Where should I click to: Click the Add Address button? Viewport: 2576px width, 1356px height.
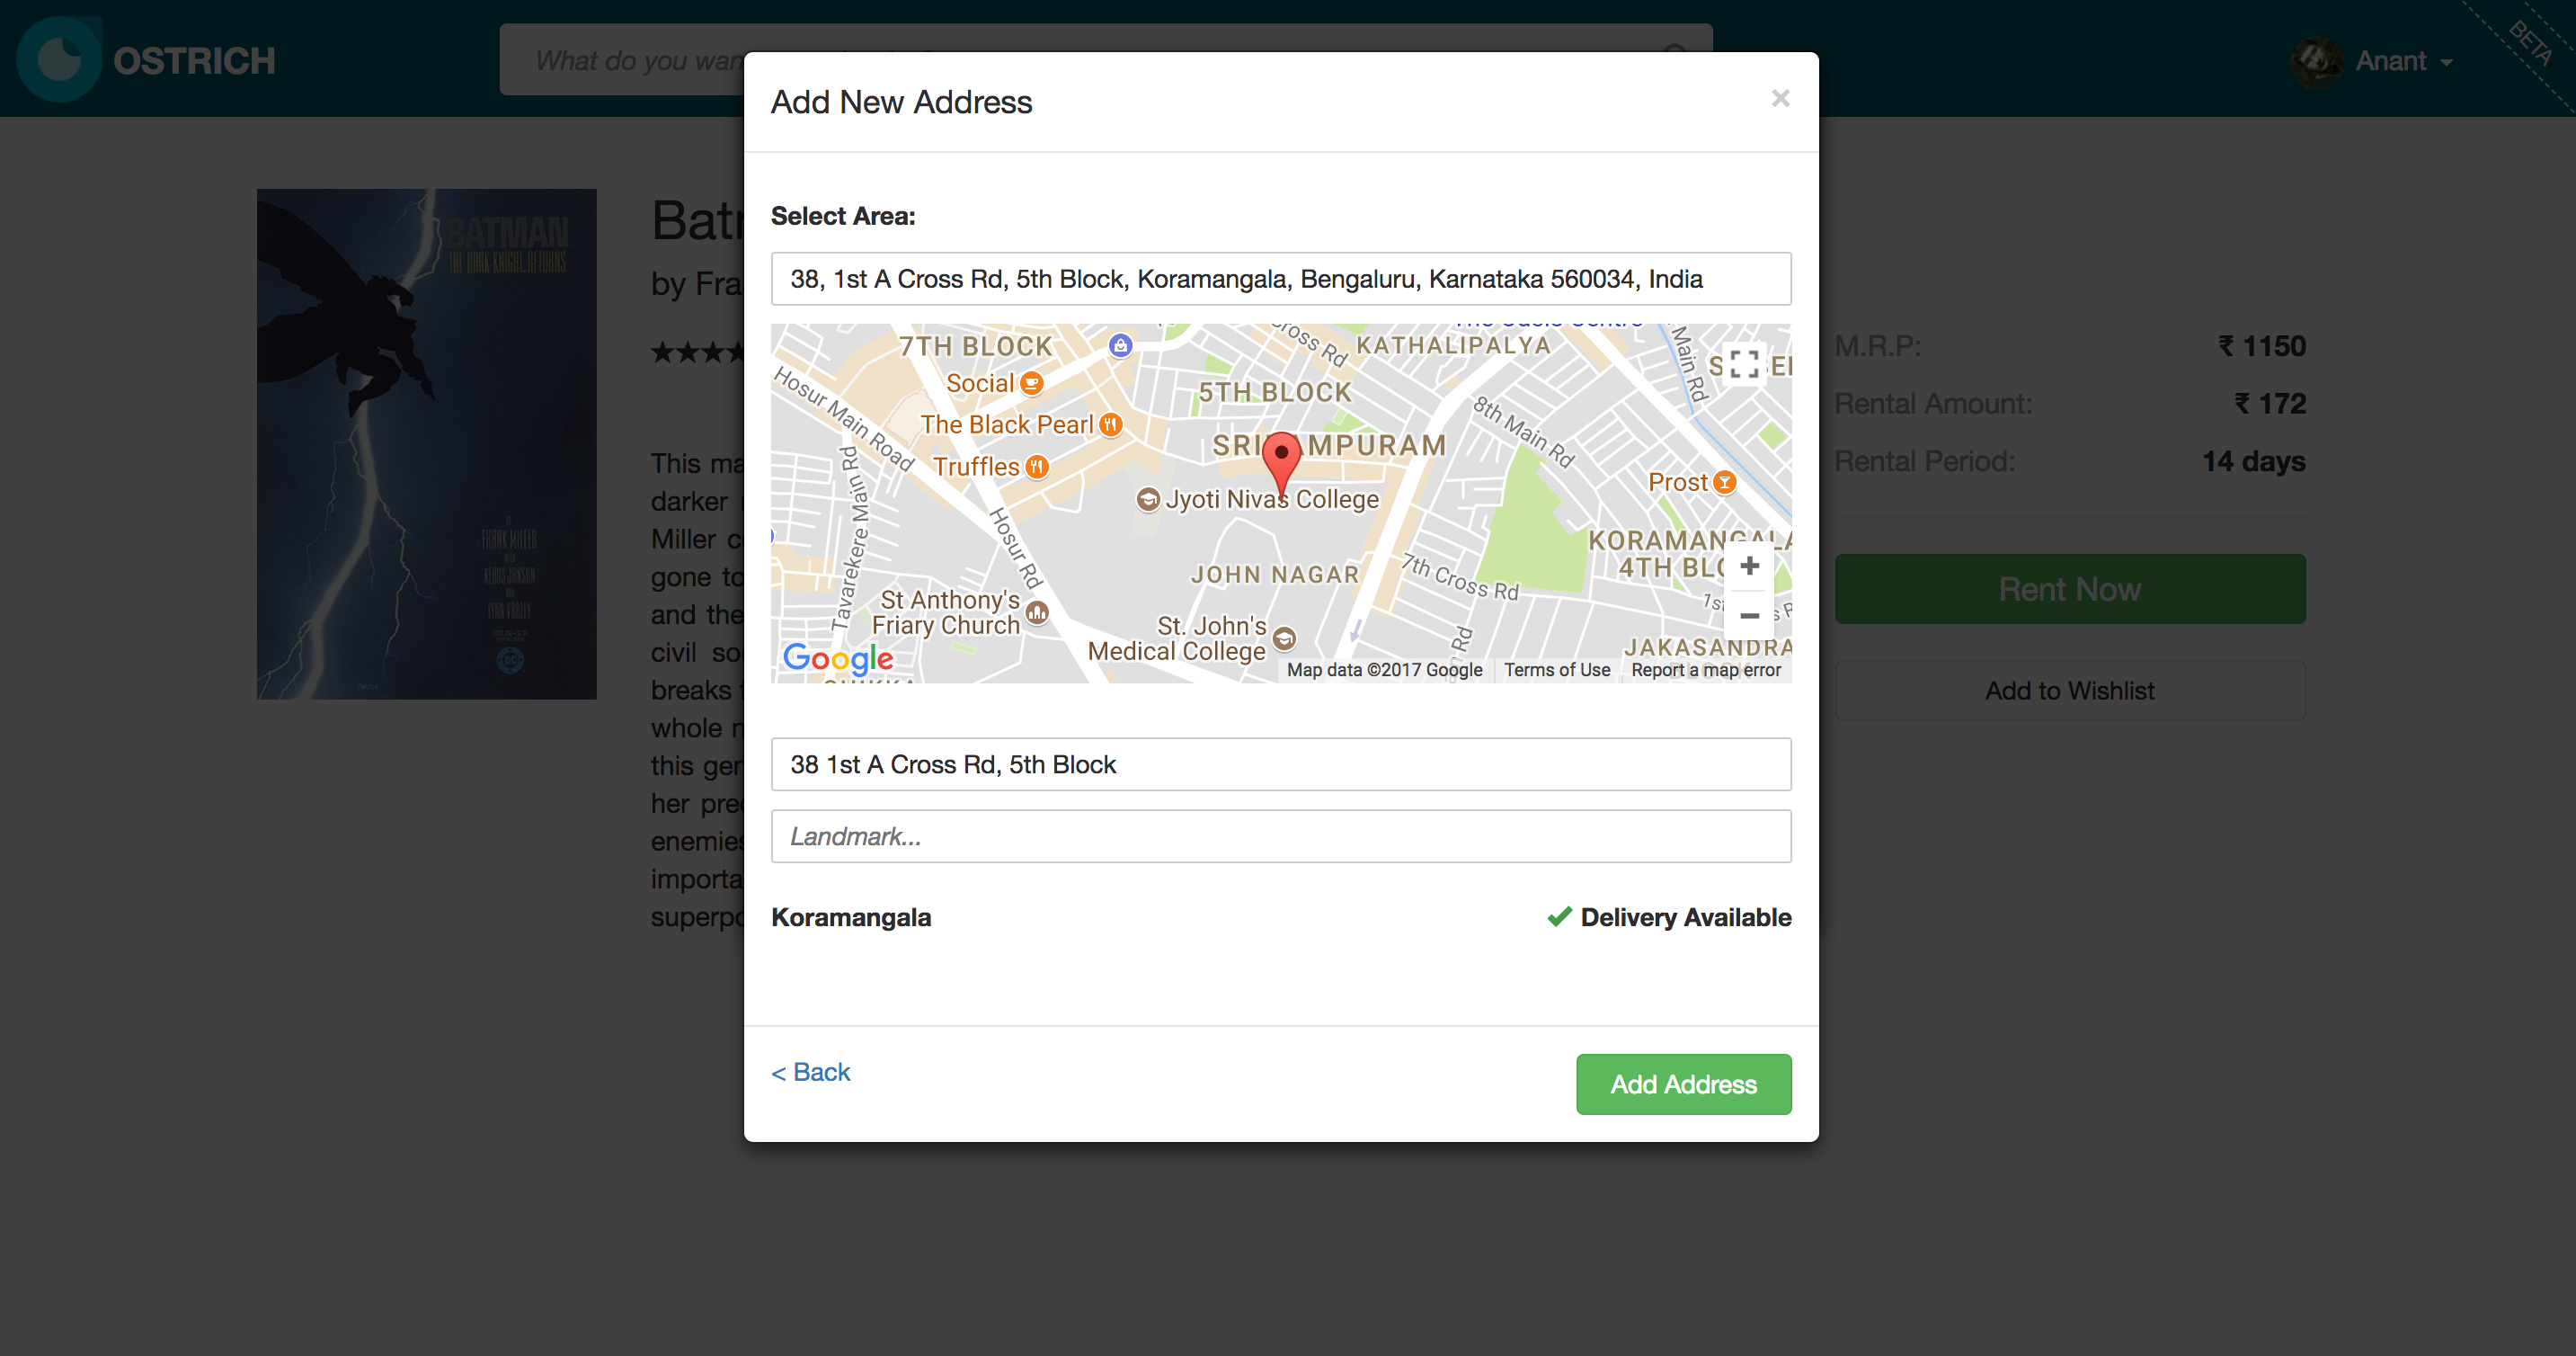(x=1683, y=1084)
